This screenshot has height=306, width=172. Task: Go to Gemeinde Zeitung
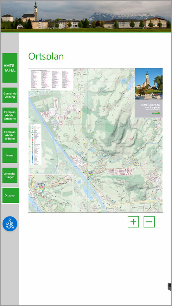tap(10, 95)
